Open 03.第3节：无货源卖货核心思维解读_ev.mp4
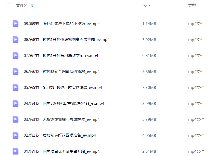Screen dimensions: 217x156 point(62,119)
